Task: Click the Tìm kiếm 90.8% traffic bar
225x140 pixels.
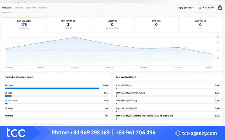Action: [x=52, y=88]
